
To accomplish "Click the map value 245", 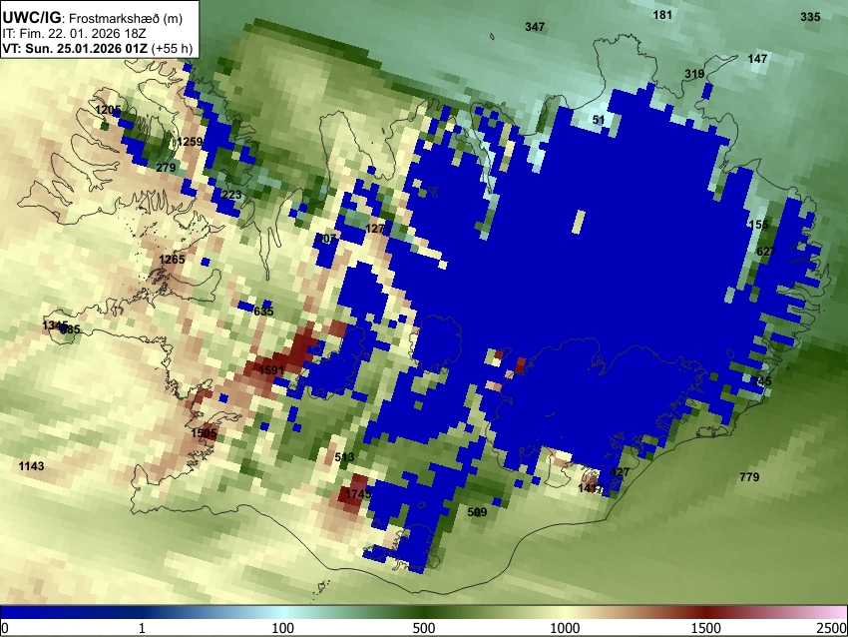I will click(x=761, y=381).
